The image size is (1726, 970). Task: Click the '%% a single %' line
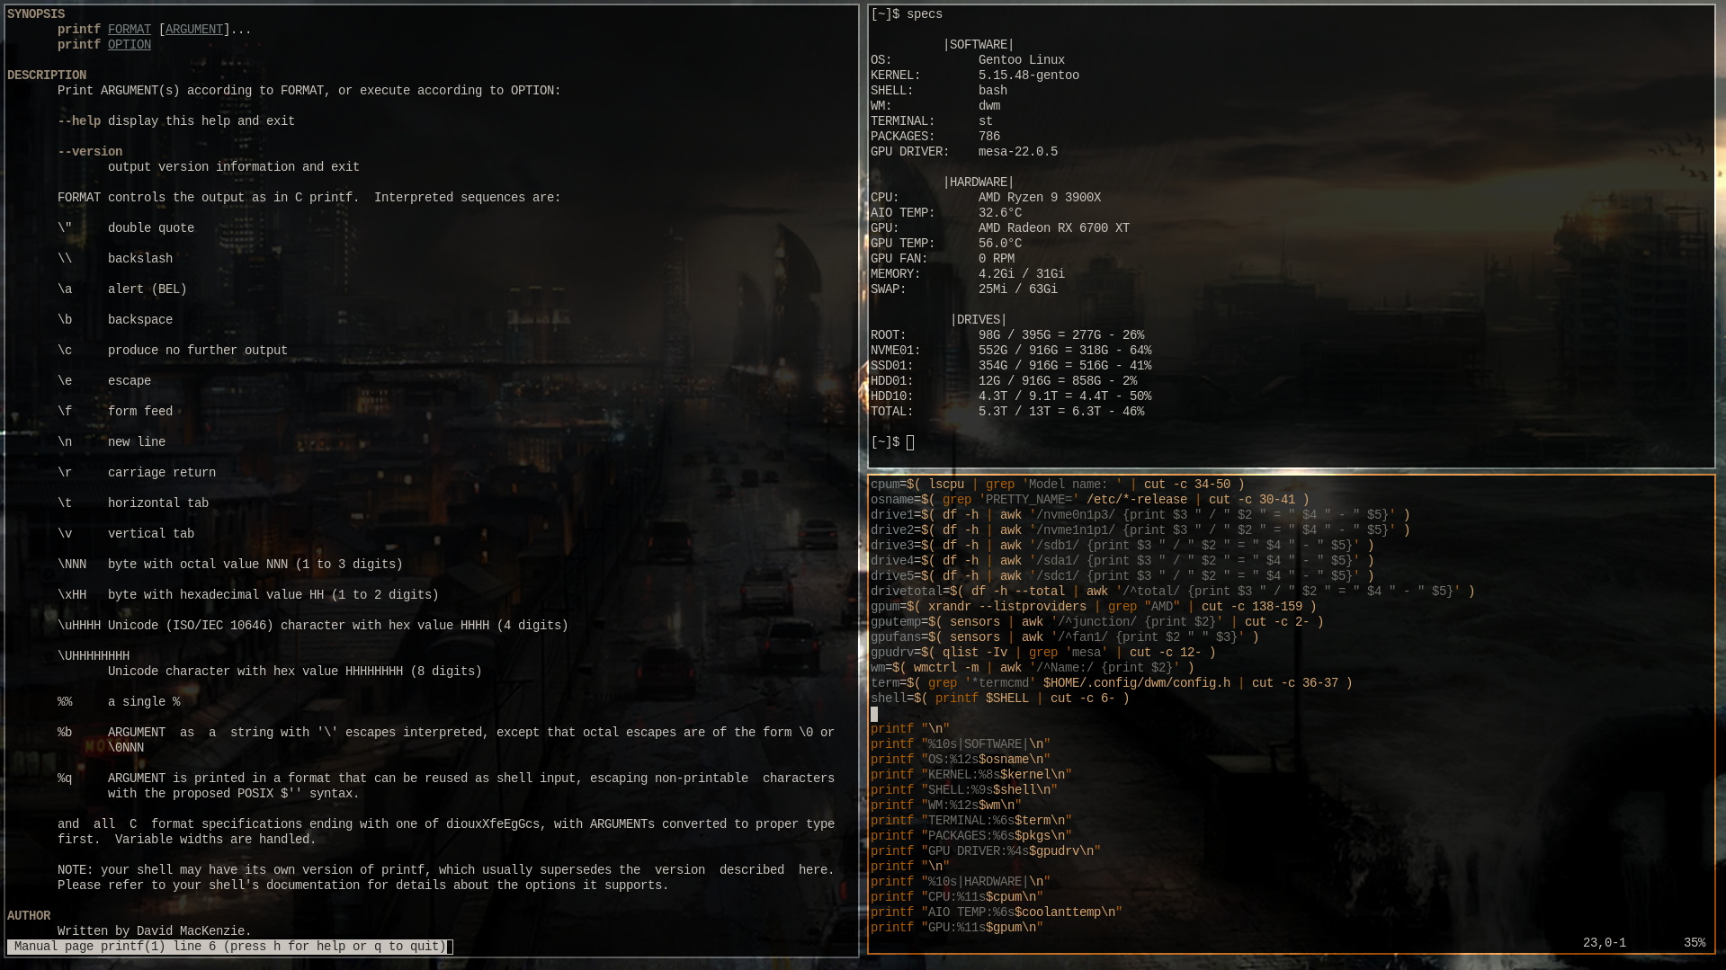point(119,702)
